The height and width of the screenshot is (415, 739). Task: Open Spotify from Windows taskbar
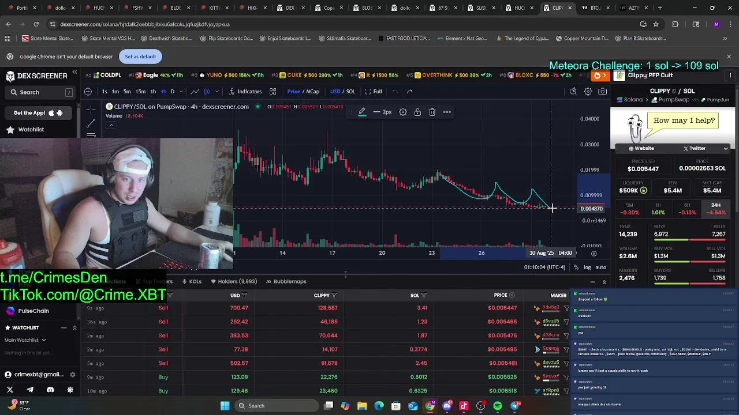498,406
